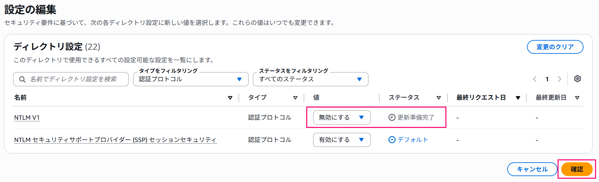Click 変更のクリア button
This screenshot has width=599, height=182.
pos(555,47)
